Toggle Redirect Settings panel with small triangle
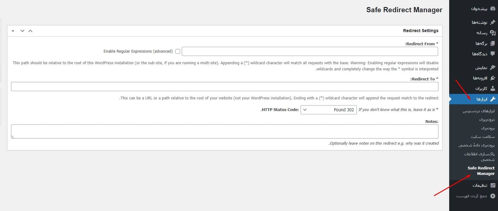This screenshot has width=498, height=211. pyautogui.click(x=13, y=31)
